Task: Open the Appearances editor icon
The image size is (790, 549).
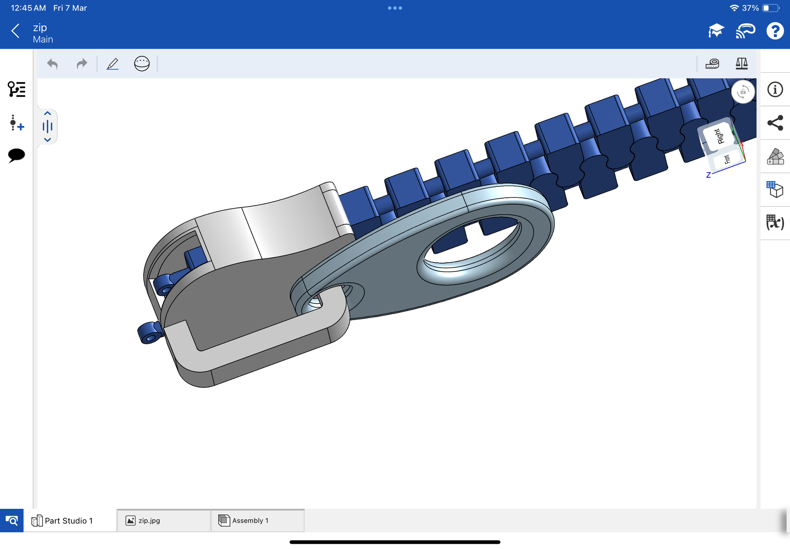Action: coord(775,156)
